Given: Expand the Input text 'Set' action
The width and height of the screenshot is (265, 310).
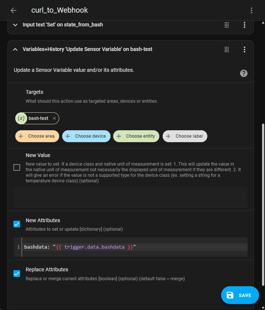Looking at the screenshot, I should click(15, 25).
